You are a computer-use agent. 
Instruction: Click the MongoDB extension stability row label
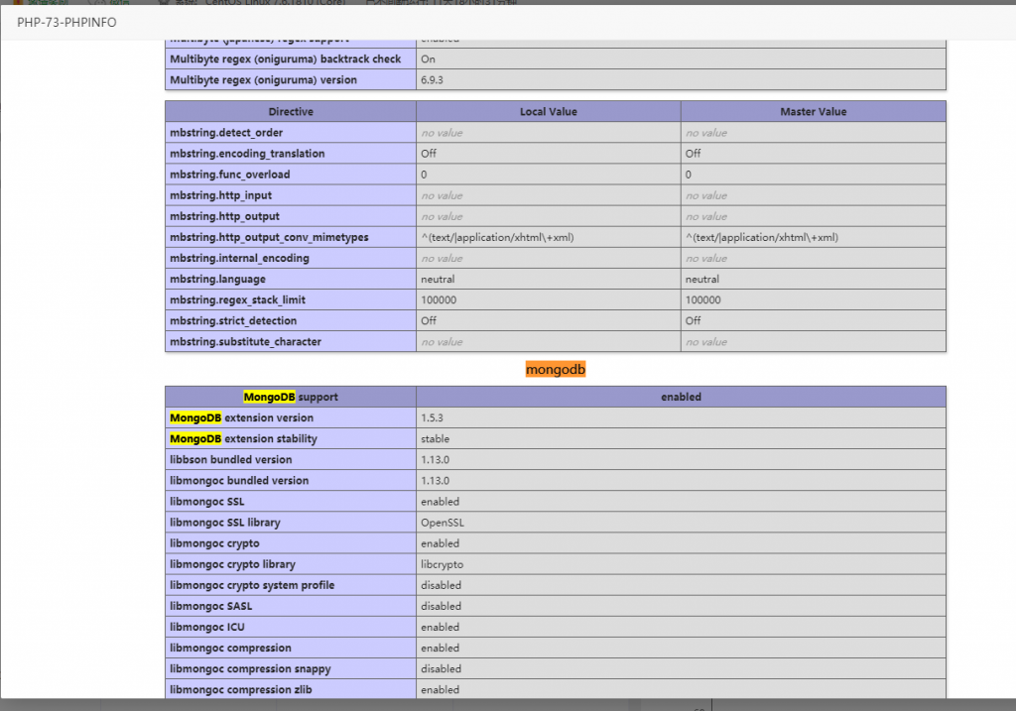pyautogui.click(x=243, y=439)
